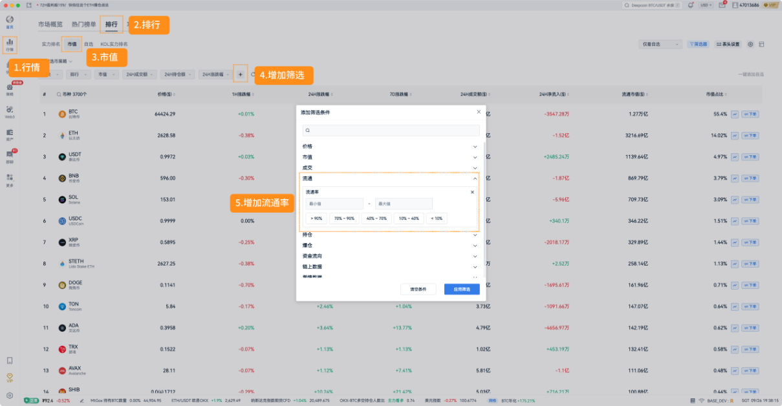Screen dimensions: 782x406
Task: Click the VIP badge in title bar
Action: coord(770,5)
